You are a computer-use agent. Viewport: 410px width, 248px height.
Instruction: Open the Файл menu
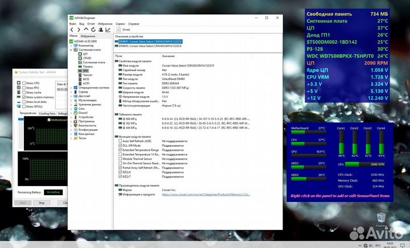tap(73, 24)
